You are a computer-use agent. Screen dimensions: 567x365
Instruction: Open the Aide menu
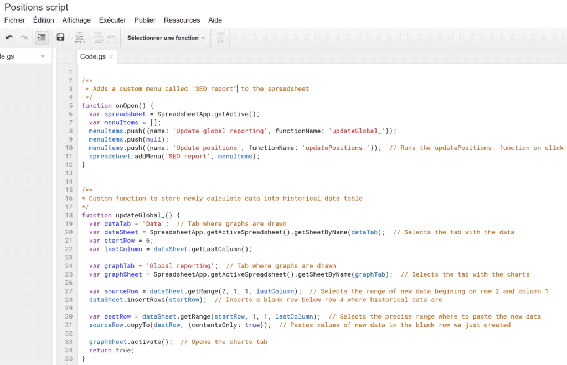(x=215, y=20)
